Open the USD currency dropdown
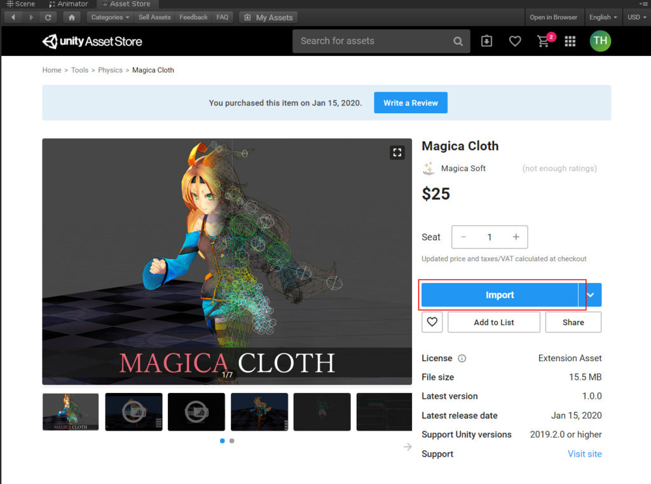The width and height of the screenshot is (651, 484). tap(636, 17)
